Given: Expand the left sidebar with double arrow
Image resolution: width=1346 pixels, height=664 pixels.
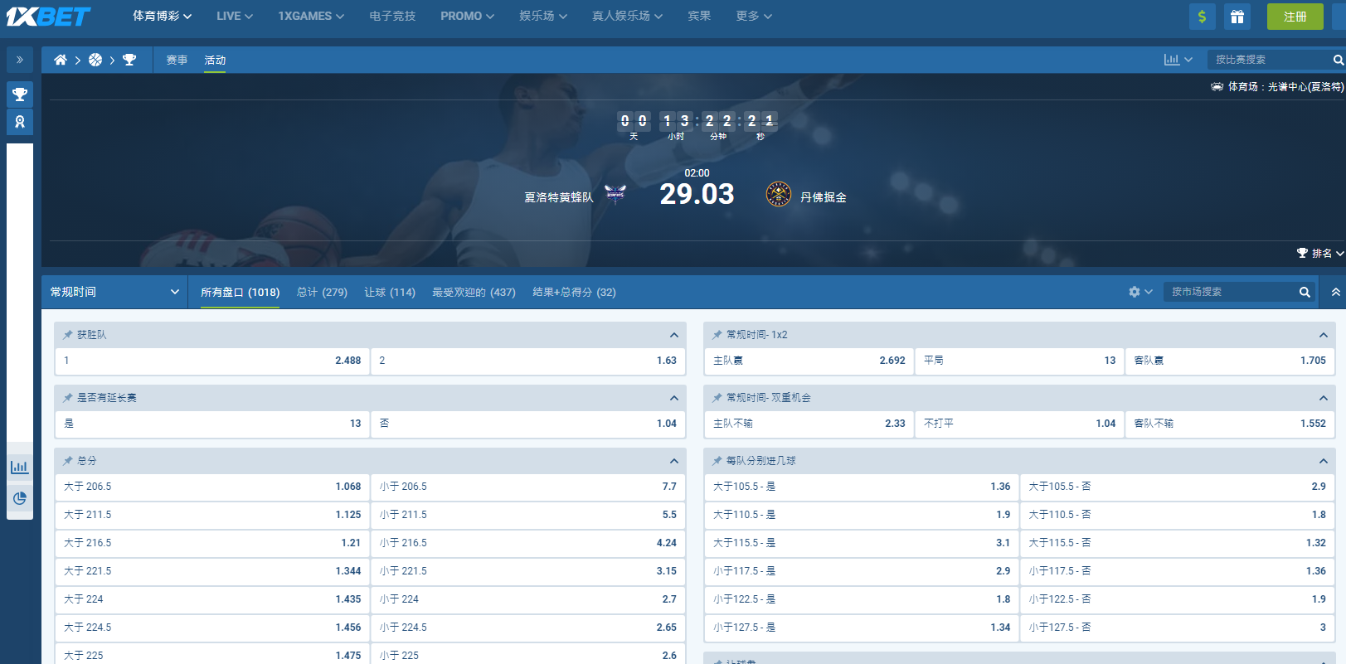Looking at the screenshot, I should 20,60.
